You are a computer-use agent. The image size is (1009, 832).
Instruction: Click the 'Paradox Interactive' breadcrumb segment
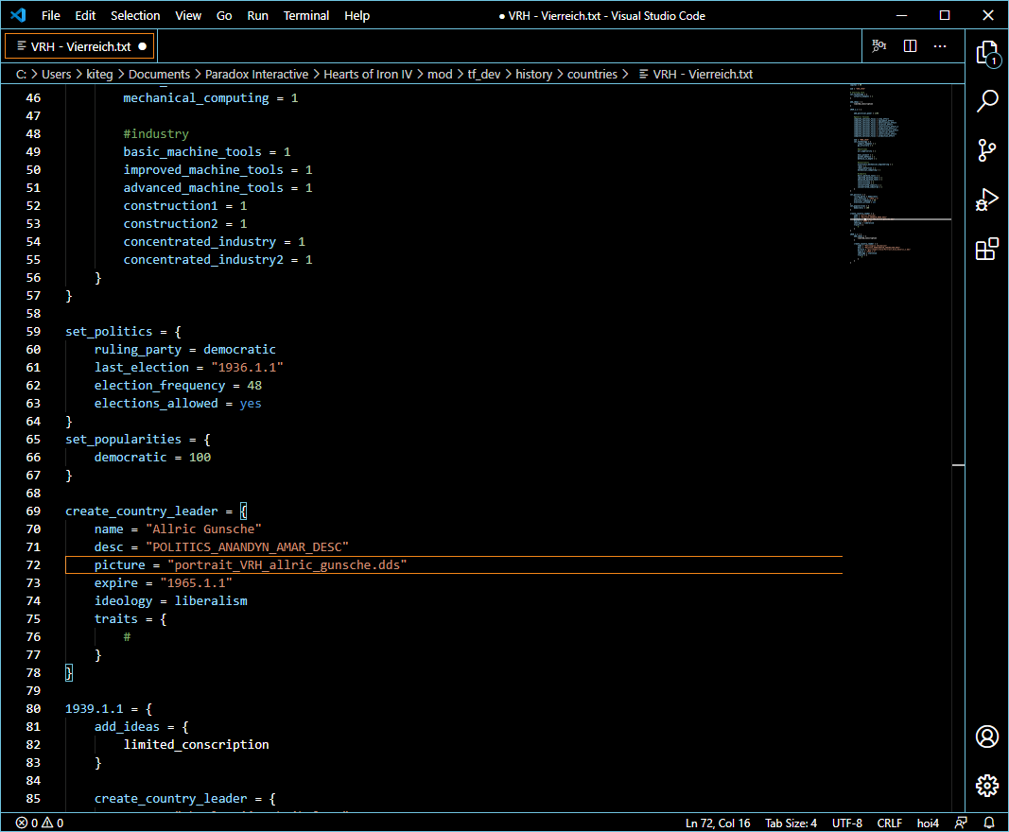click(x=257, y=74)
